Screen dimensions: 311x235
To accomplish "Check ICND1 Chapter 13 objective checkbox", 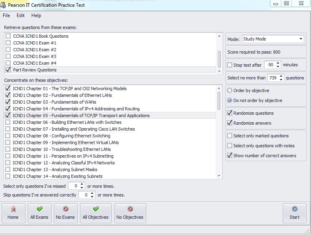I will coord(8,170).
